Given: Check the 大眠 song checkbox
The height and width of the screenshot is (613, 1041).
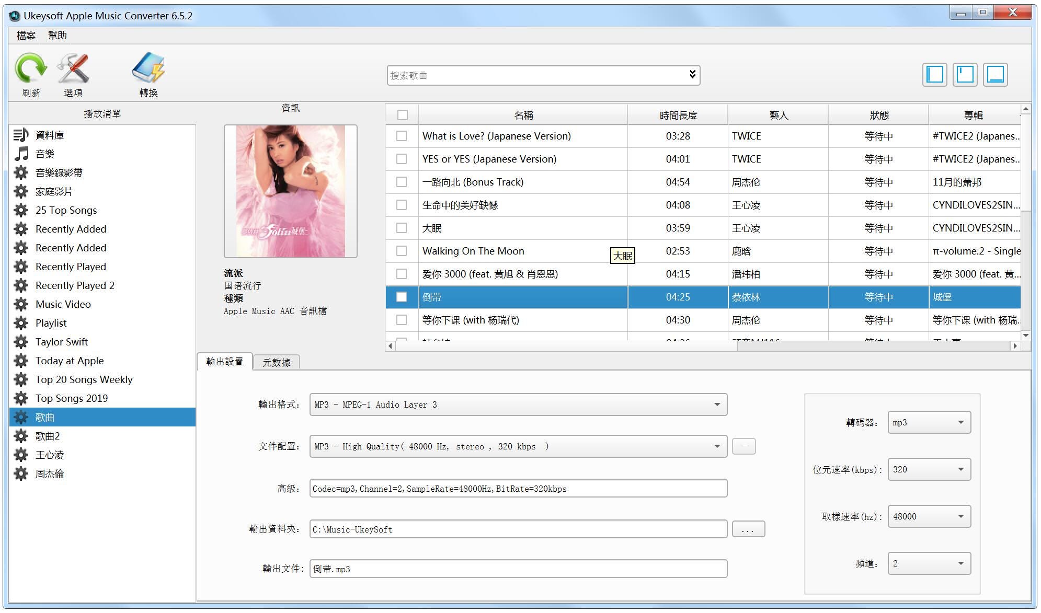Looking at the screenshot, I should coord(402,228).
